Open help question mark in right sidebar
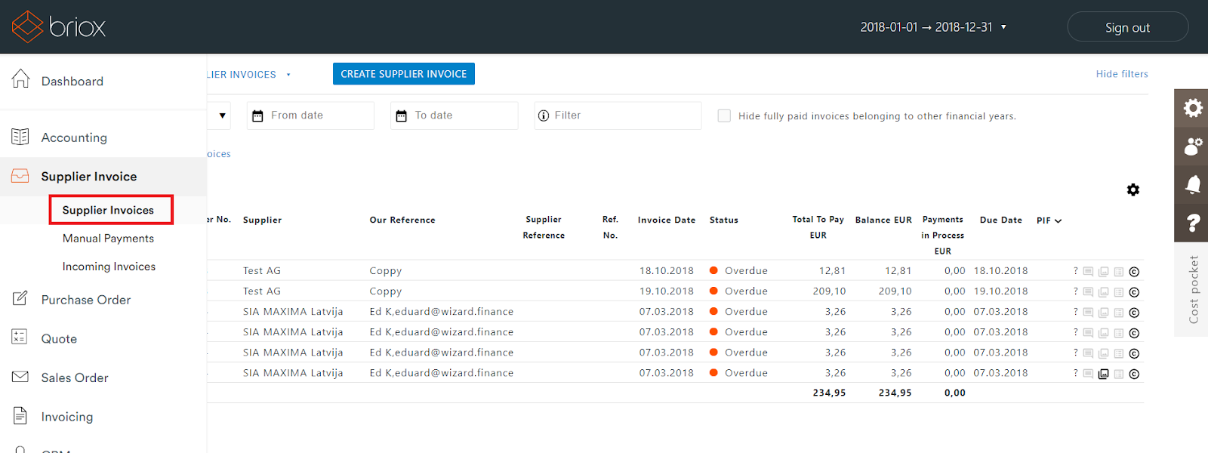This screenshot has height=453, width=1208. (1193, 223)
